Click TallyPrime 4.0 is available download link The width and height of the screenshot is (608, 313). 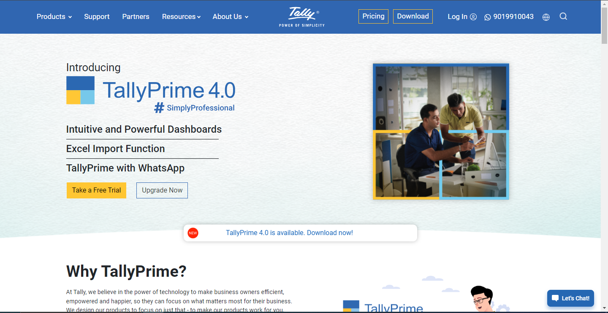pos(289,233)
